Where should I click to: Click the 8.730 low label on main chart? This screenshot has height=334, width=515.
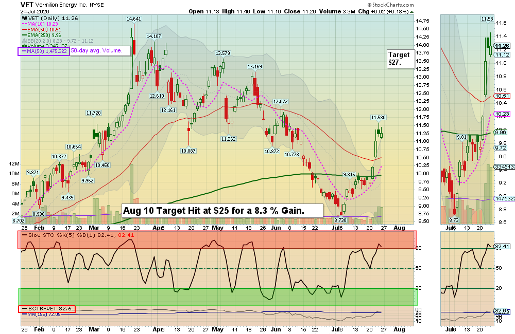tap(340, 220)
